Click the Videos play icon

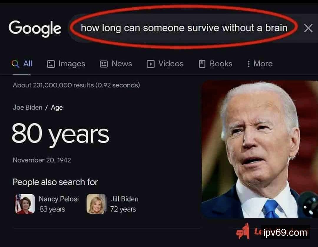[x=150, y=64]
